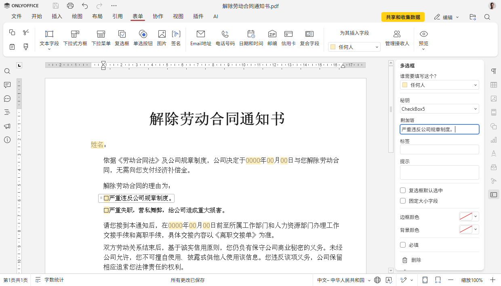The width and height of the screenshot is (501, 286).
Task: Enable the 复选框默认选中 checkbox
Action: click(x=402, y=190)
